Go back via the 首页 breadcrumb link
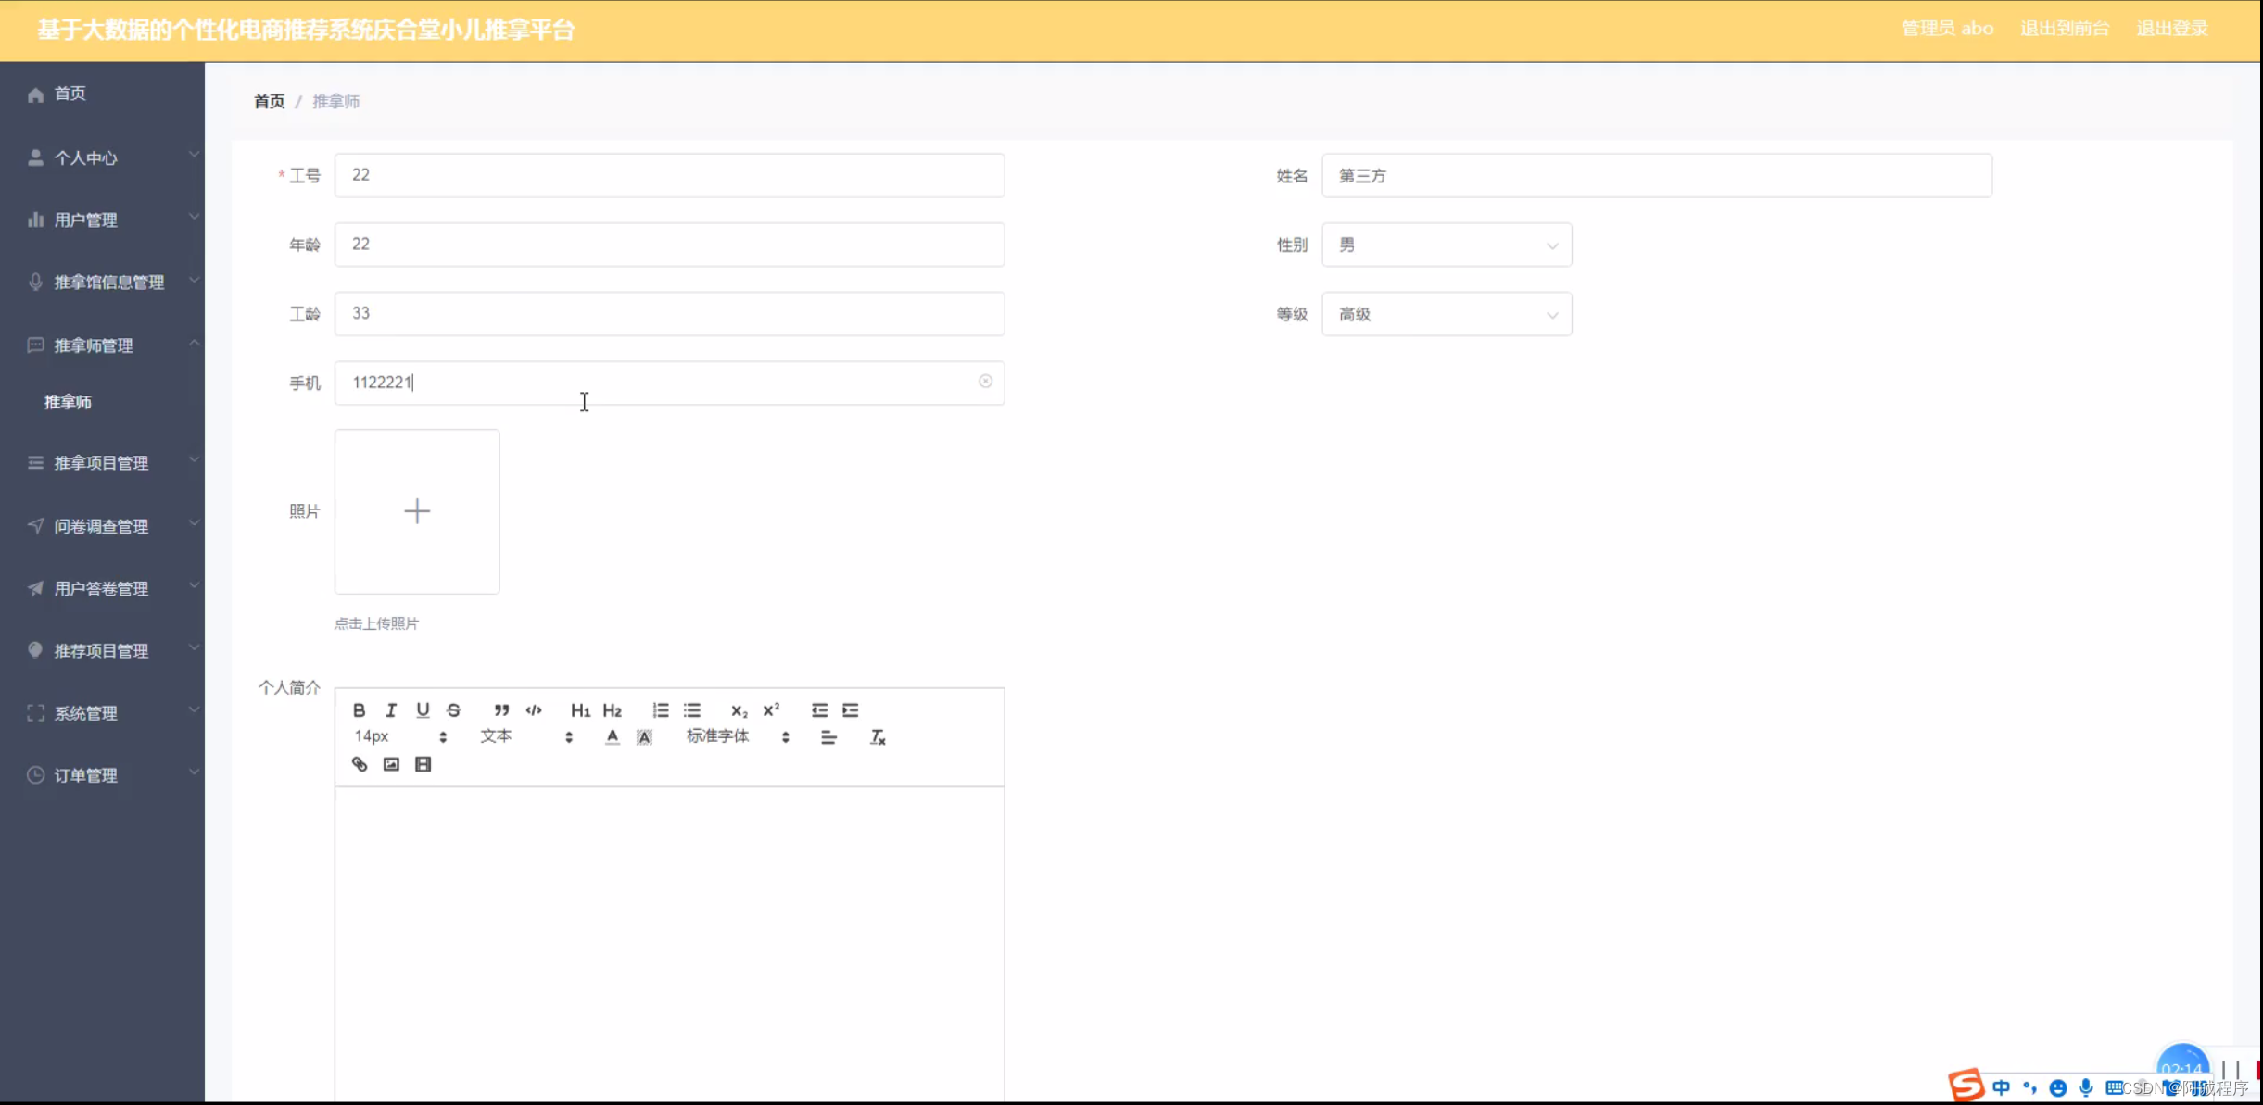Viewport: 2263px width, 1105px height. 269,101
